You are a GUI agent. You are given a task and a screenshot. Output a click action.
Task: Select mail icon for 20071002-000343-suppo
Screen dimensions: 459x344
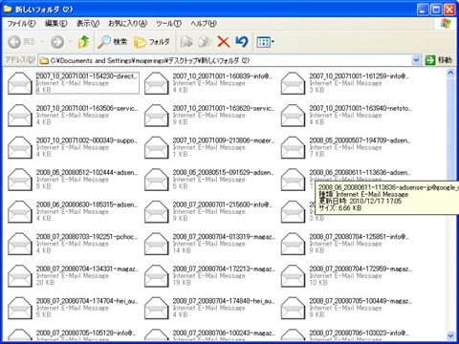point(20,148)
